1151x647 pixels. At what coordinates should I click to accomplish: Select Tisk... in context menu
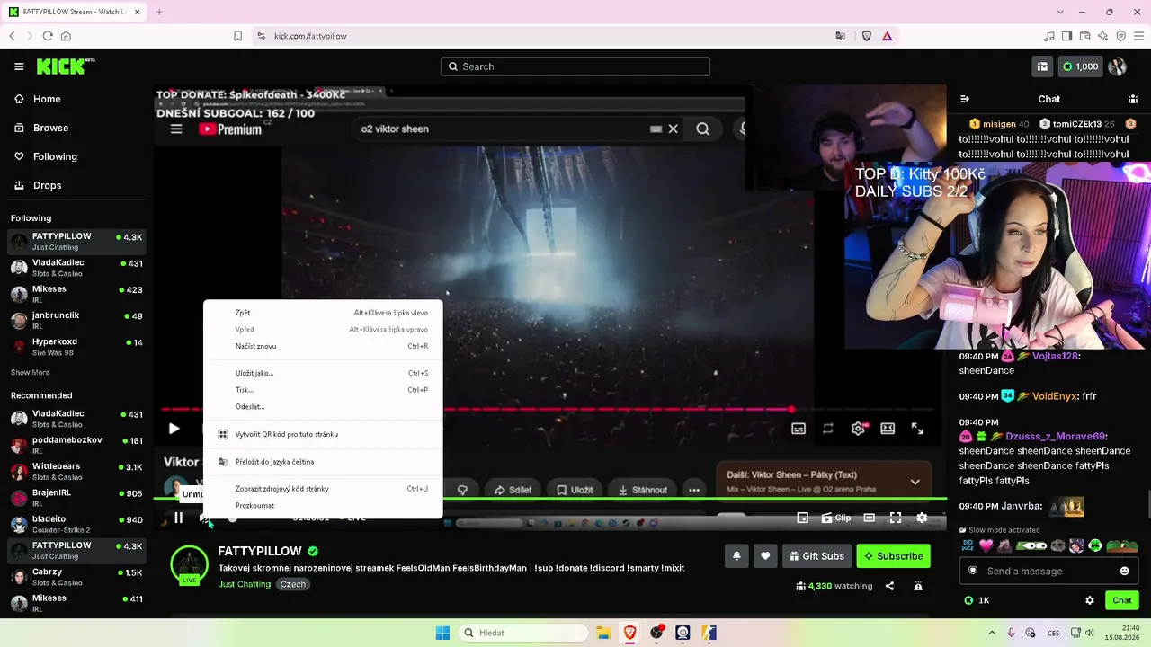[323, 390]
